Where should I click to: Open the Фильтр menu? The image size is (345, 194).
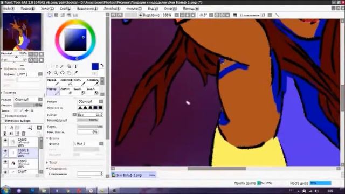134,9
